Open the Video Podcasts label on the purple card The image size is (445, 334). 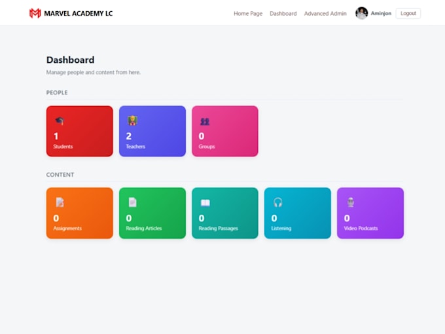pyautogui.click(x=361, y=229)
